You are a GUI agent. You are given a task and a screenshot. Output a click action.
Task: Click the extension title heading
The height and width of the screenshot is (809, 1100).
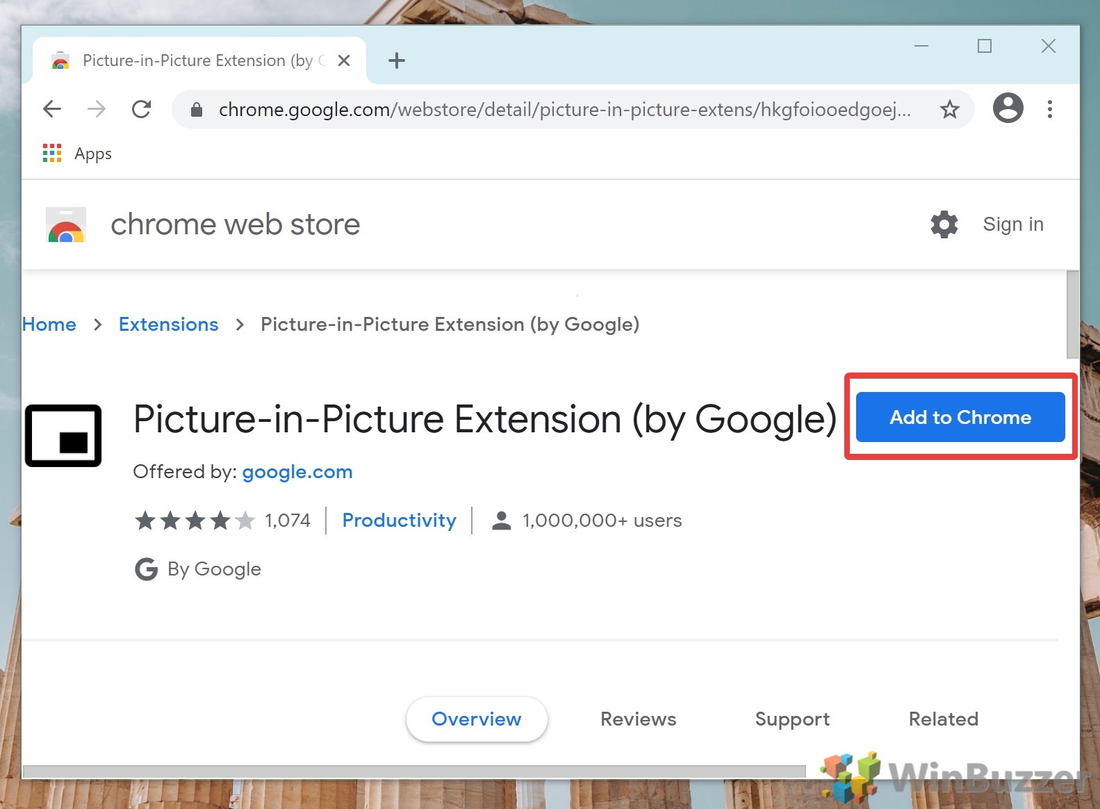coord(485,420)
